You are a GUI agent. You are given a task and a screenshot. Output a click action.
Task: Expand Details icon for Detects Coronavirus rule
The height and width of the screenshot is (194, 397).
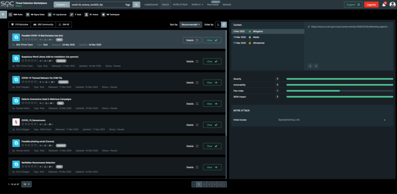197,104
